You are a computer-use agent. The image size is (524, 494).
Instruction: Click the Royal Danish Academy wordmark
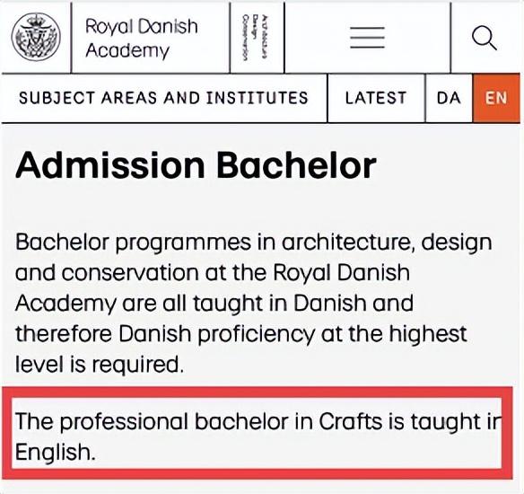click(142, 38)
